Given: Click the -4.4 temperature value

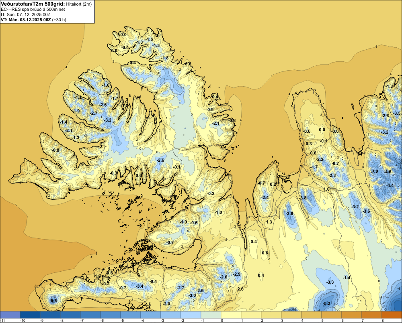Looking at the screenshot, I should (x=390, y=185).
